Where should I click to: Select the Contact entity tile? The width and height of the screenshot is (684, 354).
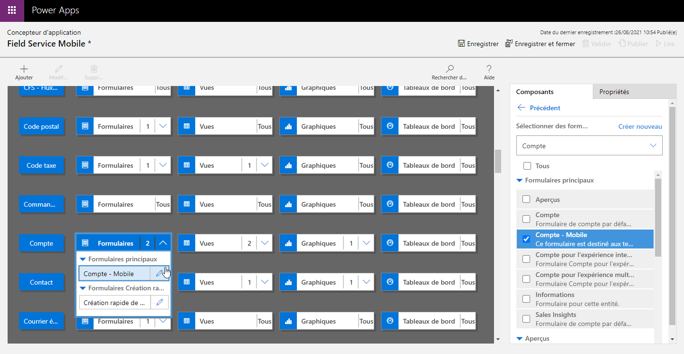coord(41,282)
